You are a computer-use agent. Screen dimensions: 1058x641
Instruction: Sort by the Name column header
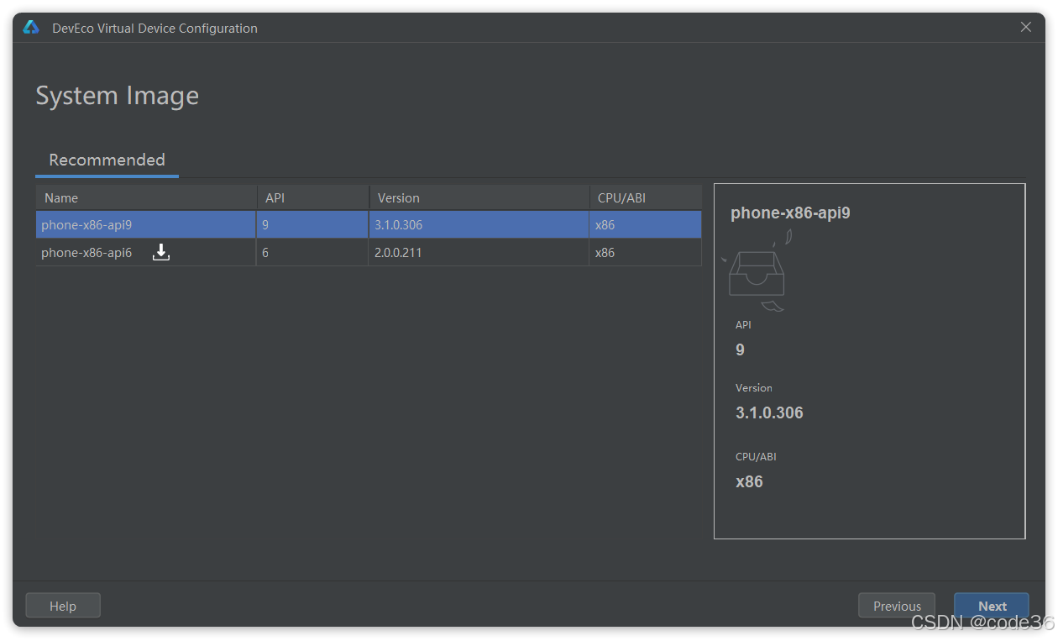click(x=146, y=197)
